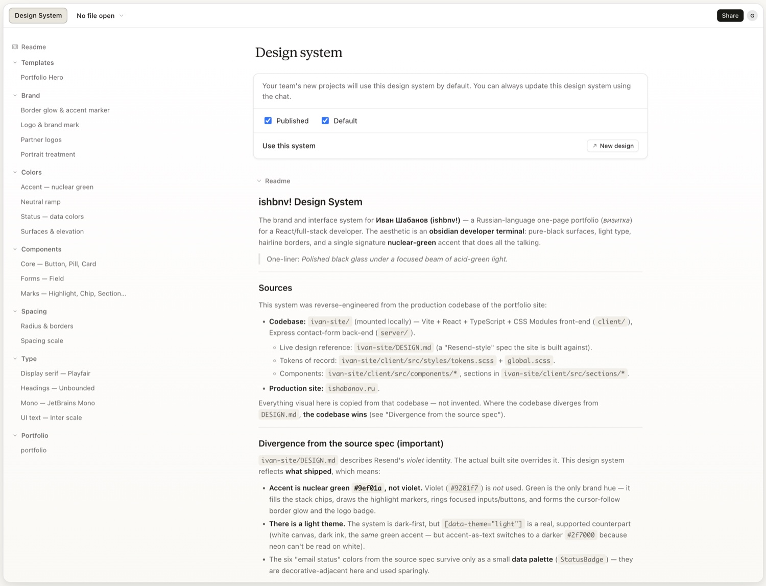Open Mono — JetBrains Mono type entry
Image resolution: width=766 pixels, height=586 pixels.
[x=58, y=403]
